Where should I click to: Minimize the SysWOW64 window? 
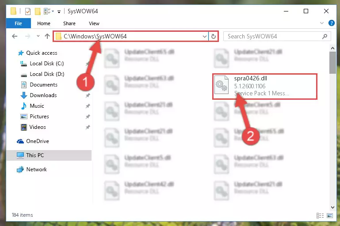[286, 11]
